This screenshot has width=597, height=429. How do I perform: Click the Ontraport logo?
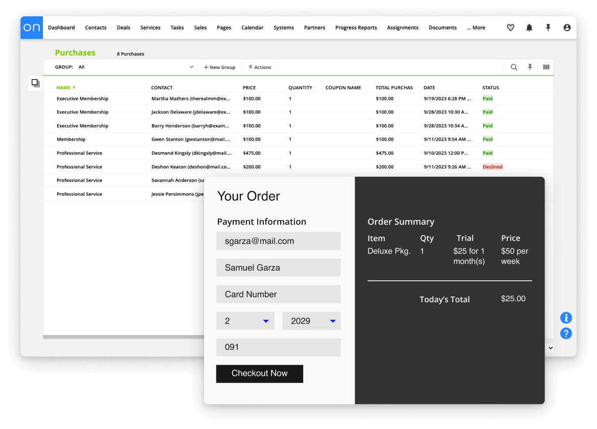click(x=31, y=28)
